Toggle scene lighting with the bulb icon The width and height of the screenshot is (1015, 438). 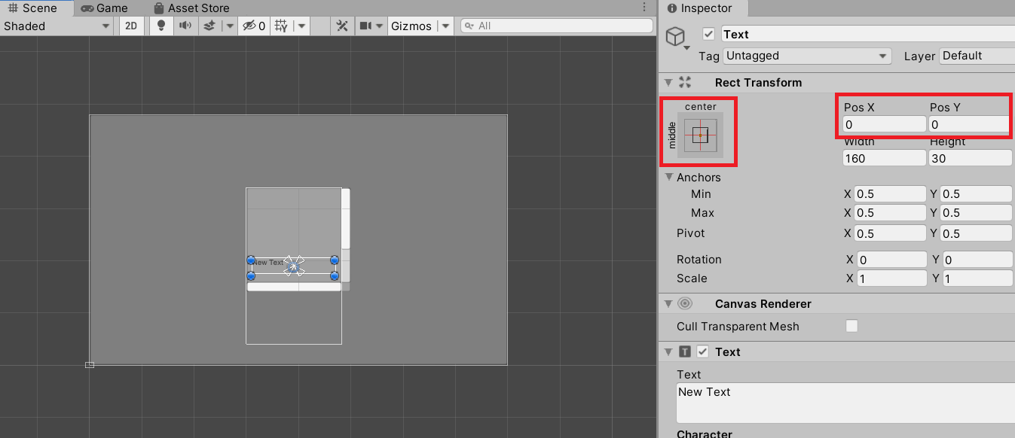point(162,26)
